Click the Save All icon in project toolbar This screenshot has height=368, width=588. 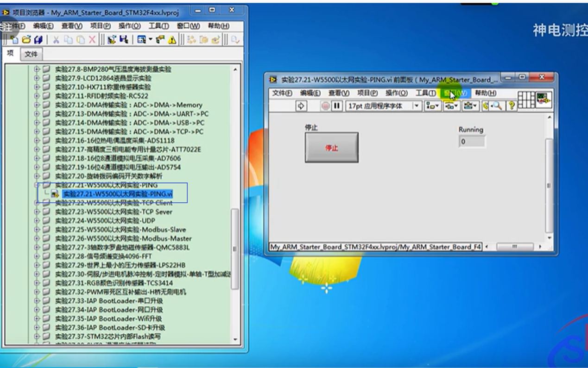pyautogui.click(x=38, y=40)
